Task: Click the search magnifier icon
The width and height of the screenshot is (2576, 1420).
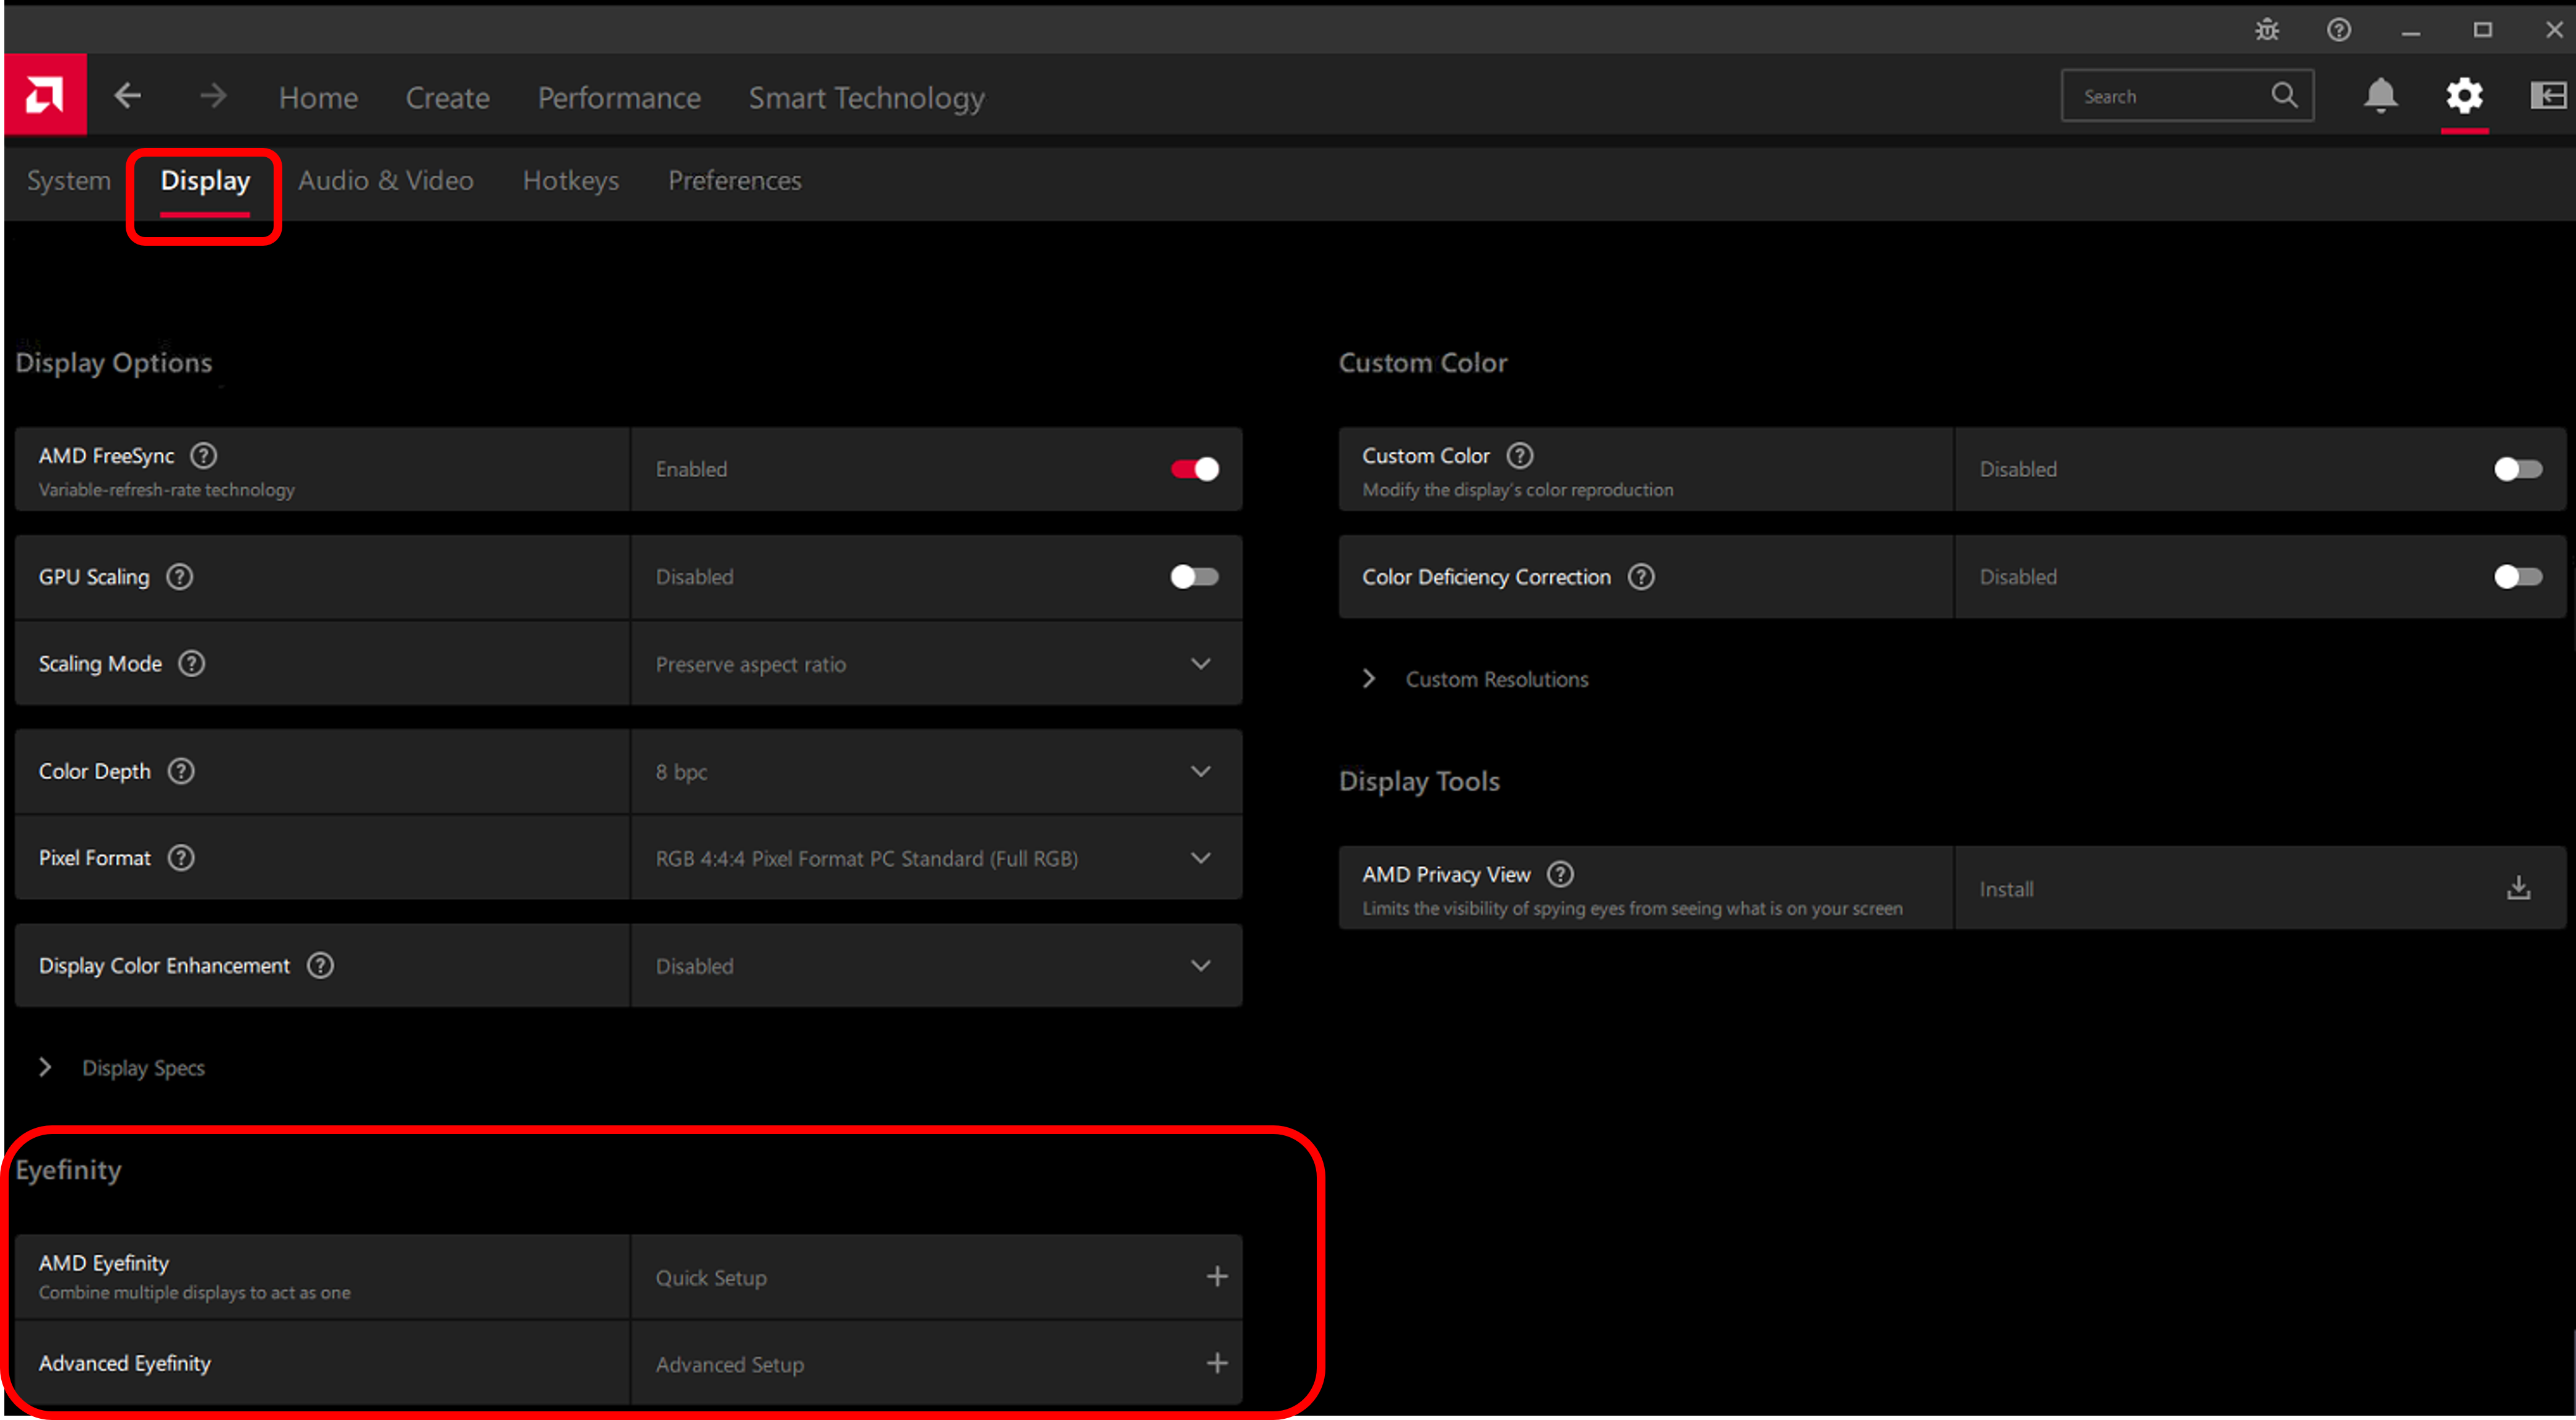Action: [2284, 95]
